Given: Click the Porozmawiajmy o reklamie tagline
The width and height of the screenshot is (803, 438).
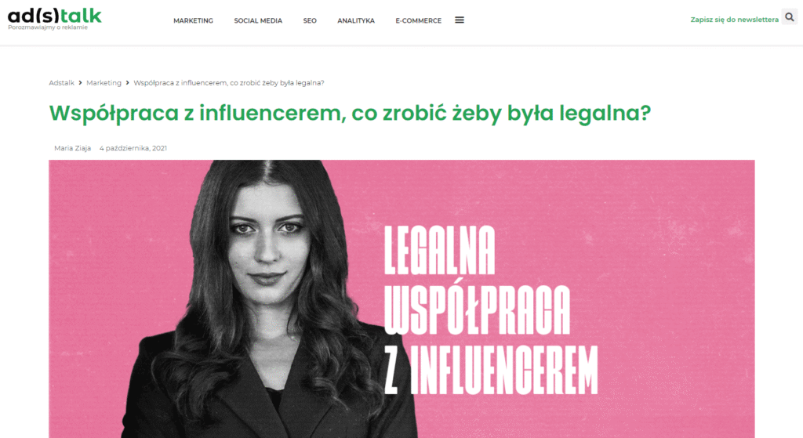Looking at the screenshot, I should pos(48,27).
